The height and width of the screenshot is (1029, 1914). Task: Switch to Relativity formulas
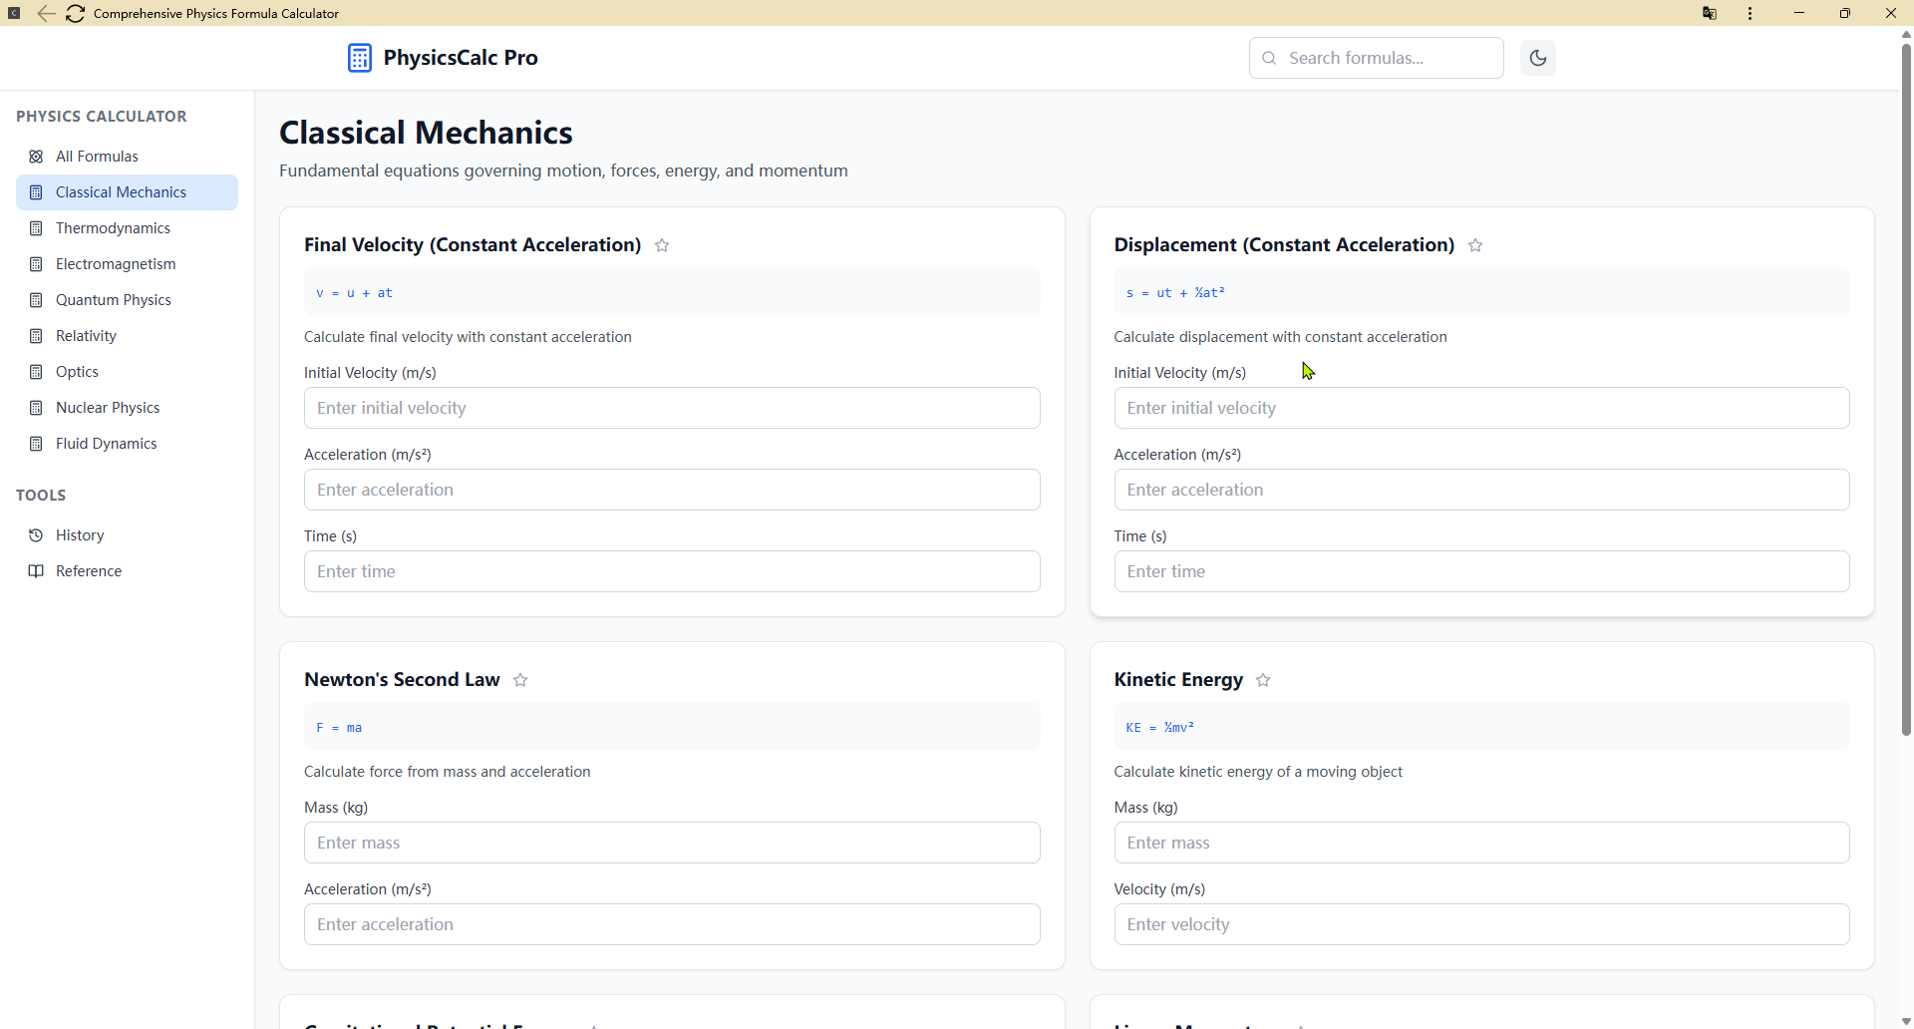pyautogui.click(x=127, y=336)
